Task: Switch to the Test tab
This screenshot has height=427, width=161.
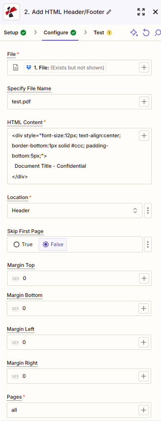Action: (103, 33)
